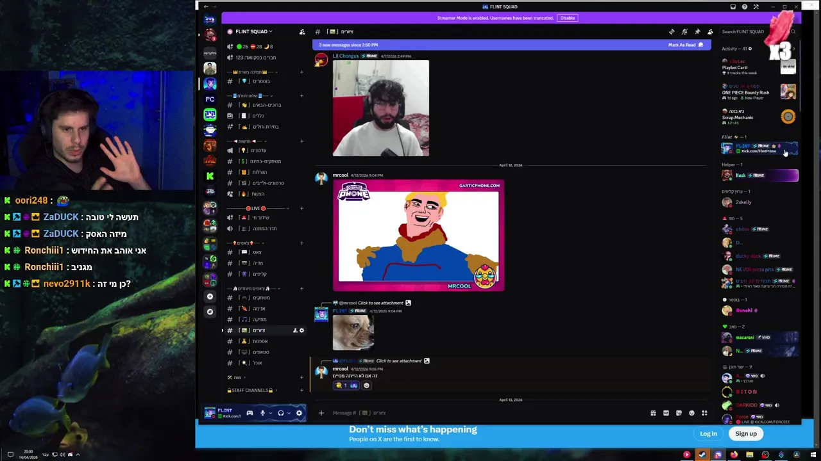Image resolution: width=821 pixels, height=461 pixels.
Task: Create channel with plus beside STAFF CHANNELS
Action: pyautogui.click(x=301, y=390)
